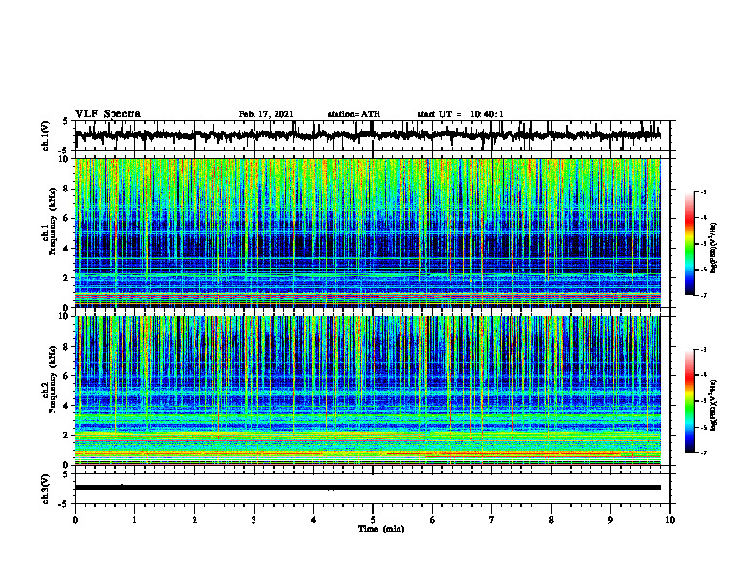Click the "-4" tick on ch.2 colorbar
The height and width of the screenshot is (583, 755).
click(704, 375)
